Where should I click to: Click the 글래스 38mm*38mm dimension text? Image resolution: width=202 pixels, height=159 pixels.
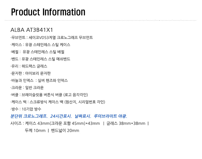tap(126, 123)
